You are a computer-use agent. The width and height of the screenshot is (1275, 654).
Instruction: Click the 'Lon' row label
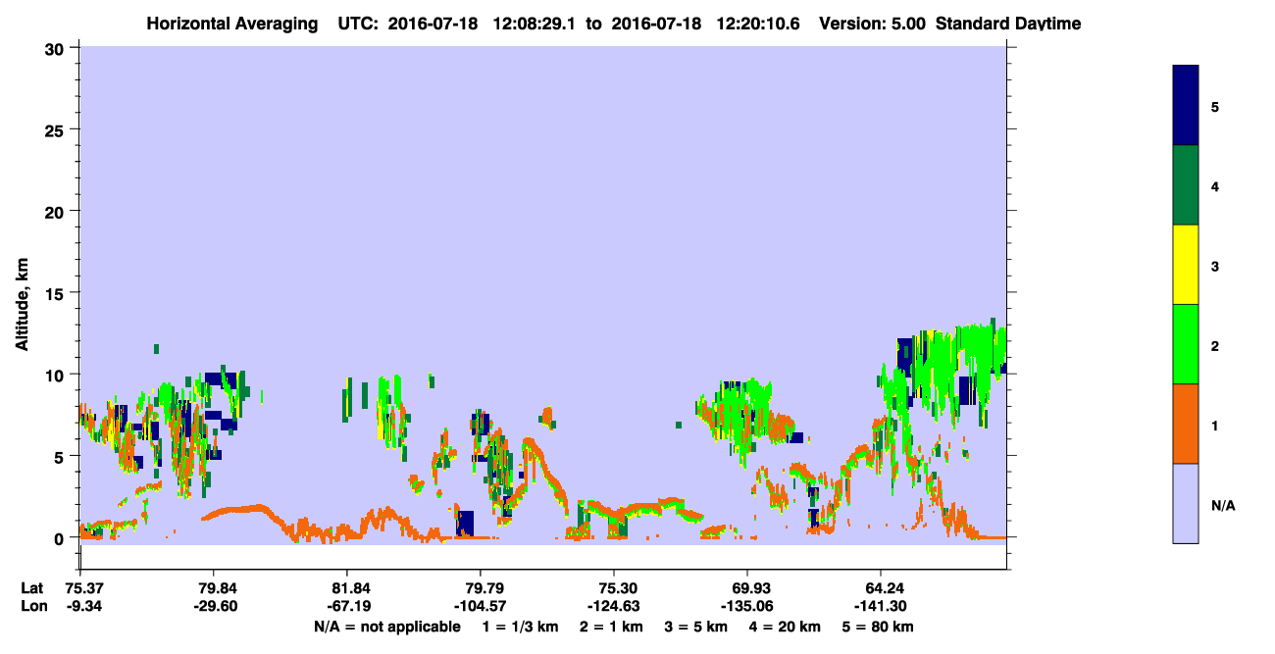[x=33, y=606]
